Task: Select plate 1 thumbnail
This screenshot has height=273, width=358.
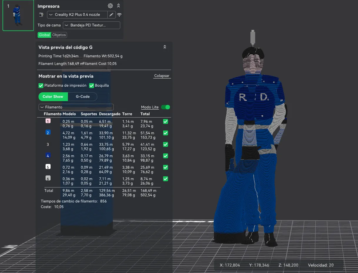Action: pos(18,16)
